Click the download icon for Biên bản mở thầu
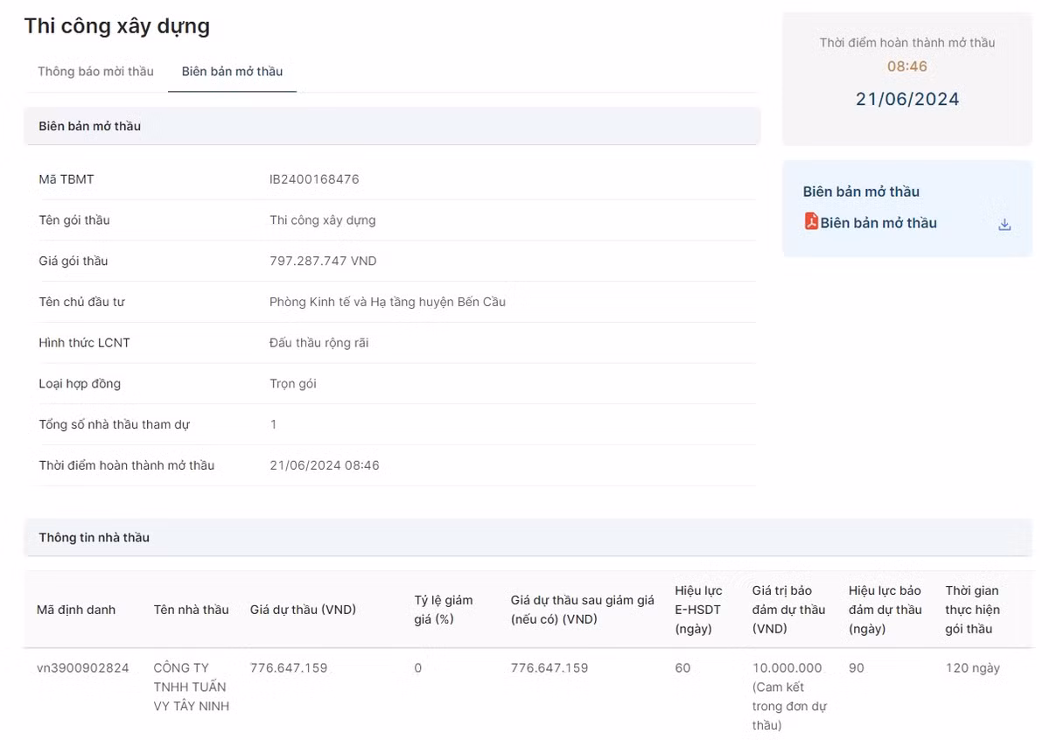The image size is (1050, 740). [x=1004, y=225]
